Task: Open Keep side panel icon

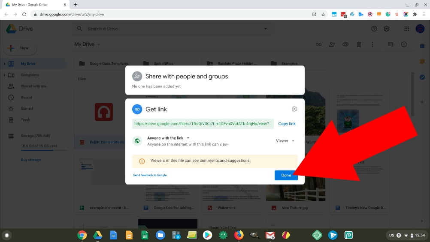Action: tap(422, 62)
